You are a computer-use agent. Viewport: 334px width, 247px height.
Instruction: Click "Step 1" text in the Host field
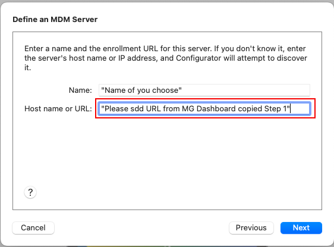click(x=276, y=108)
